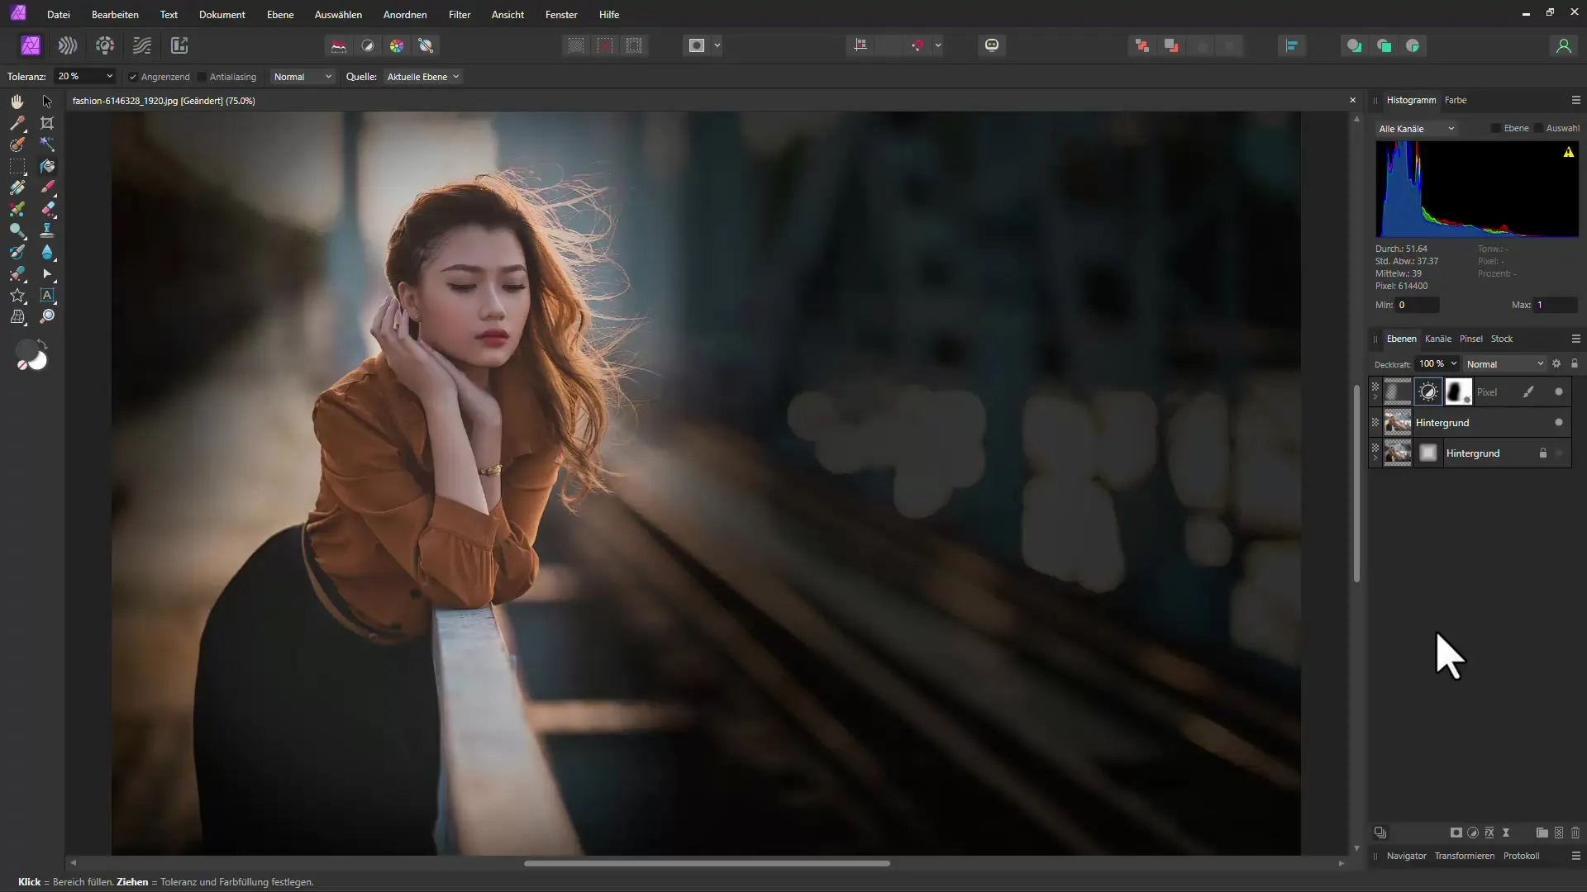Select the Flood Fill bucket tool
Screen dimensions: 1587x892
pos(47,166)
